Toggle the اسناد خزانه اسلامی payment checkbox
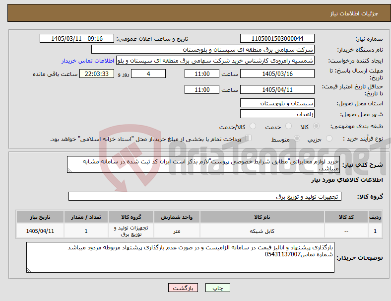This screenshot has height=301, width=391. point(249,138)
